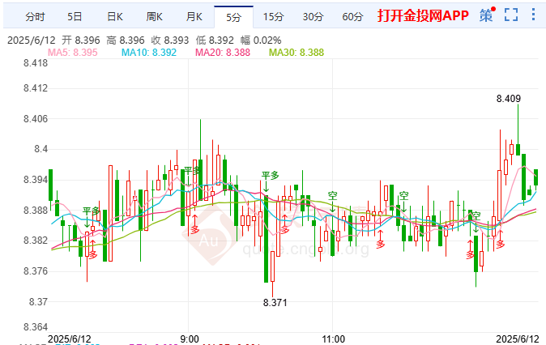Image resolution: width=546 pixels, height=345 pixels.
Task: Click the 8.376 price axis label
Action: tap(36, 270)
